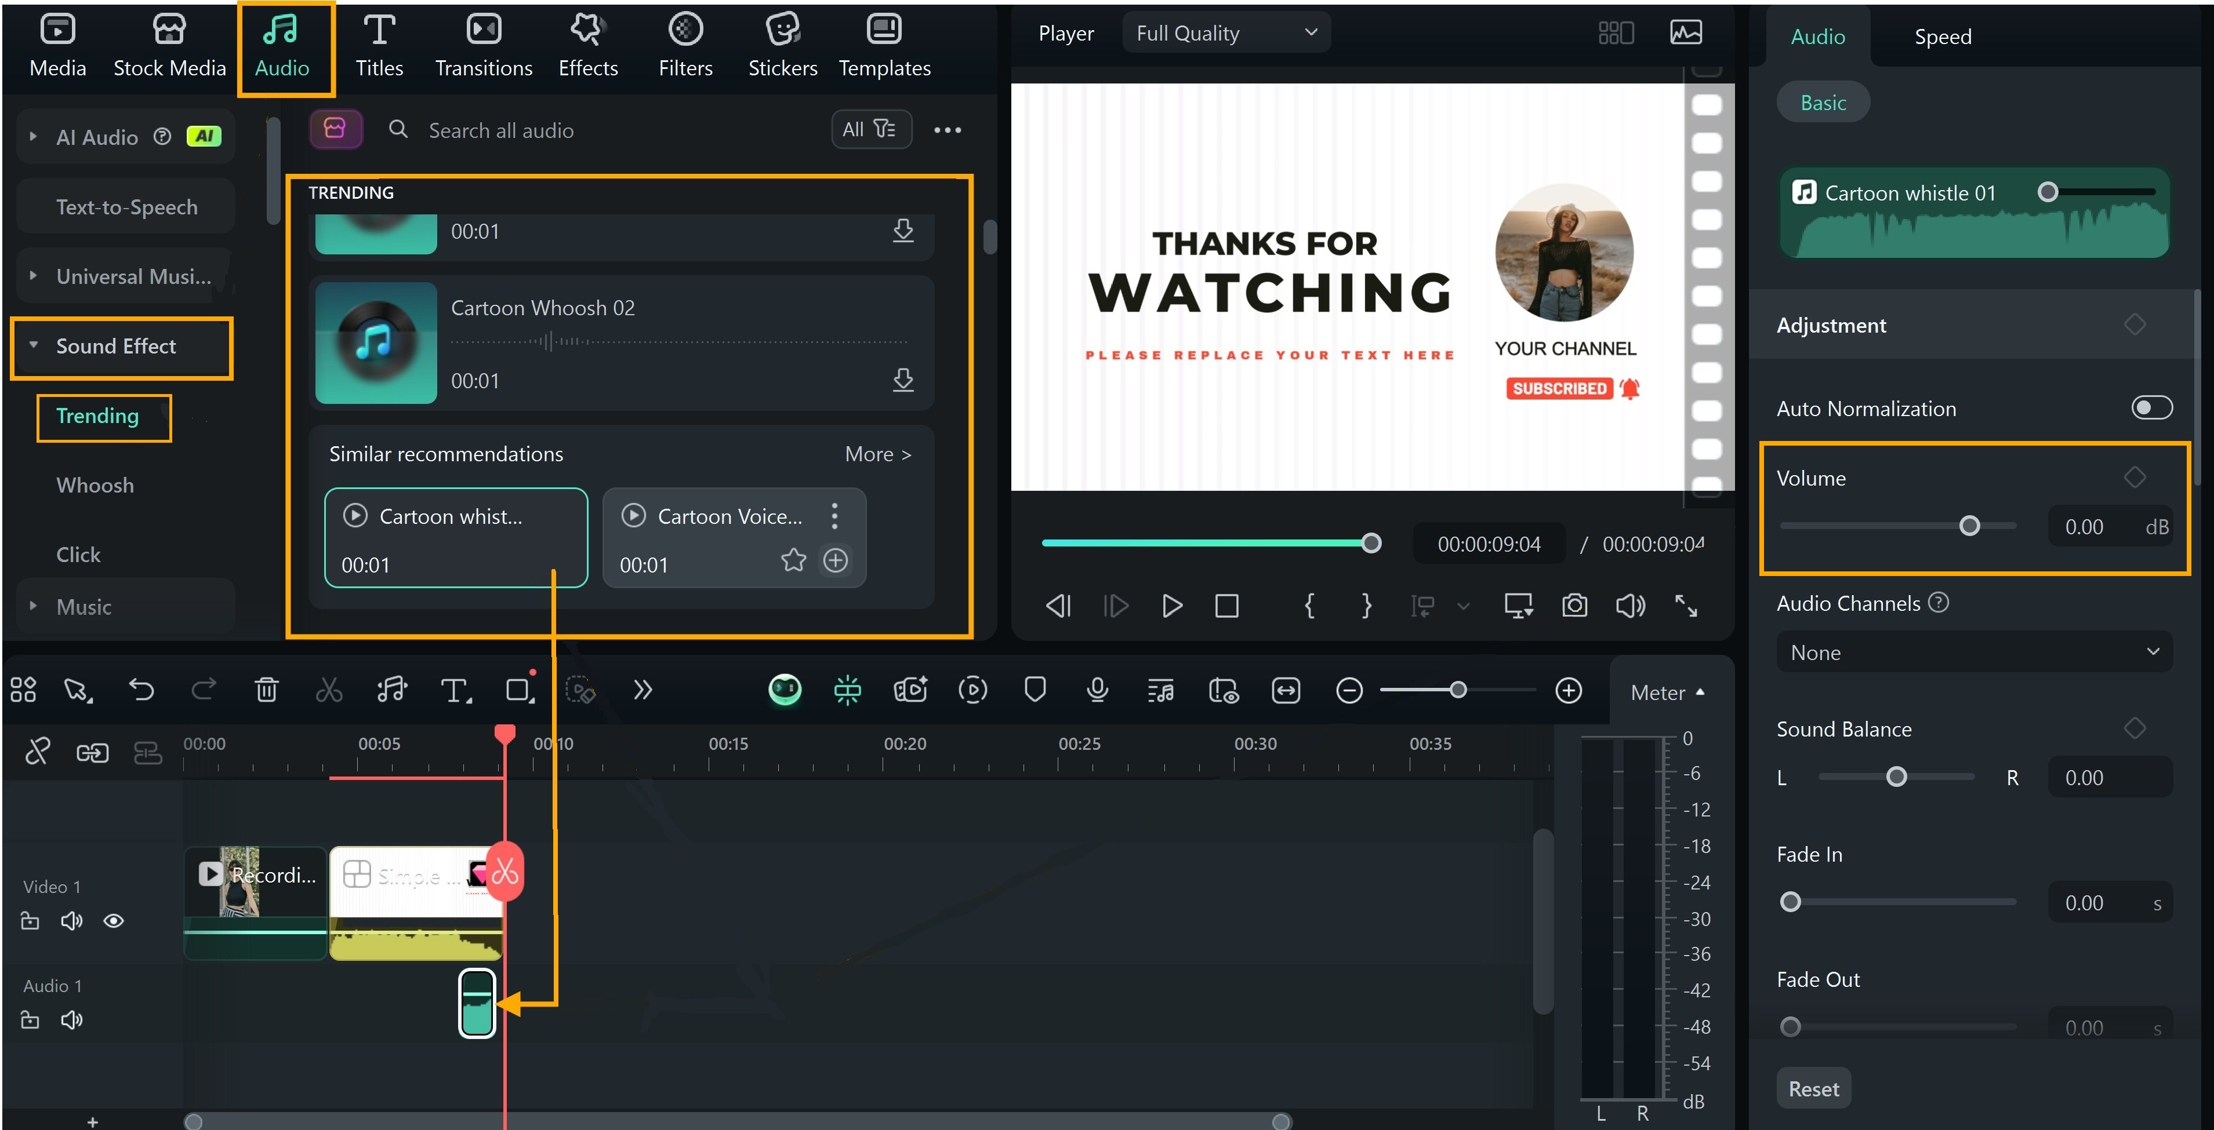Screen dimensions: 2214x1130
Task: Click the Sound Balance slider handle
Action: 1897,777
